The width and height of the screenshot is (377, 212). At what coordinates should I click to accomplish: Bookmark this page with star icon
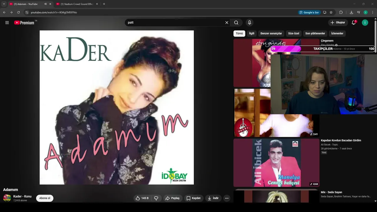click(331, 12)
